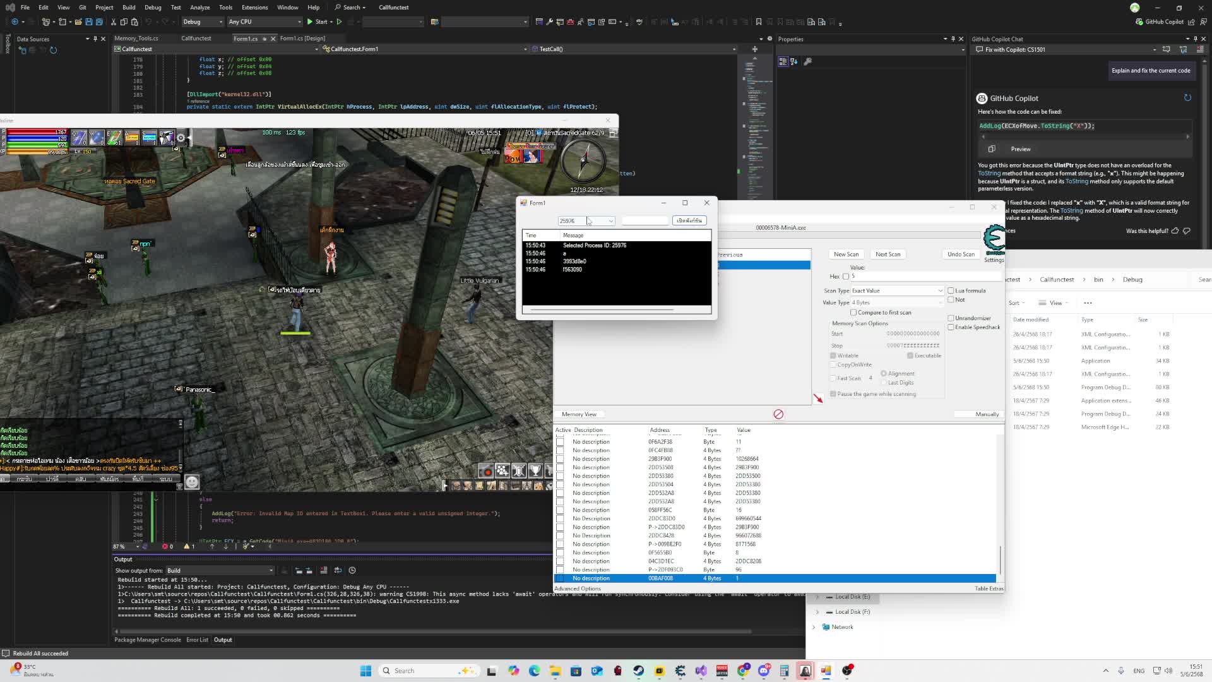The height and width of the screenshot is (682, 1212).
Task: Toggle word wrap in Output toolbar
Action: [338, 570]
